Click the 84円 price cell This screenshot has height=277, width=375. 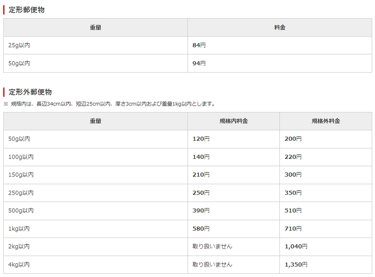click(x=199, y=45)
